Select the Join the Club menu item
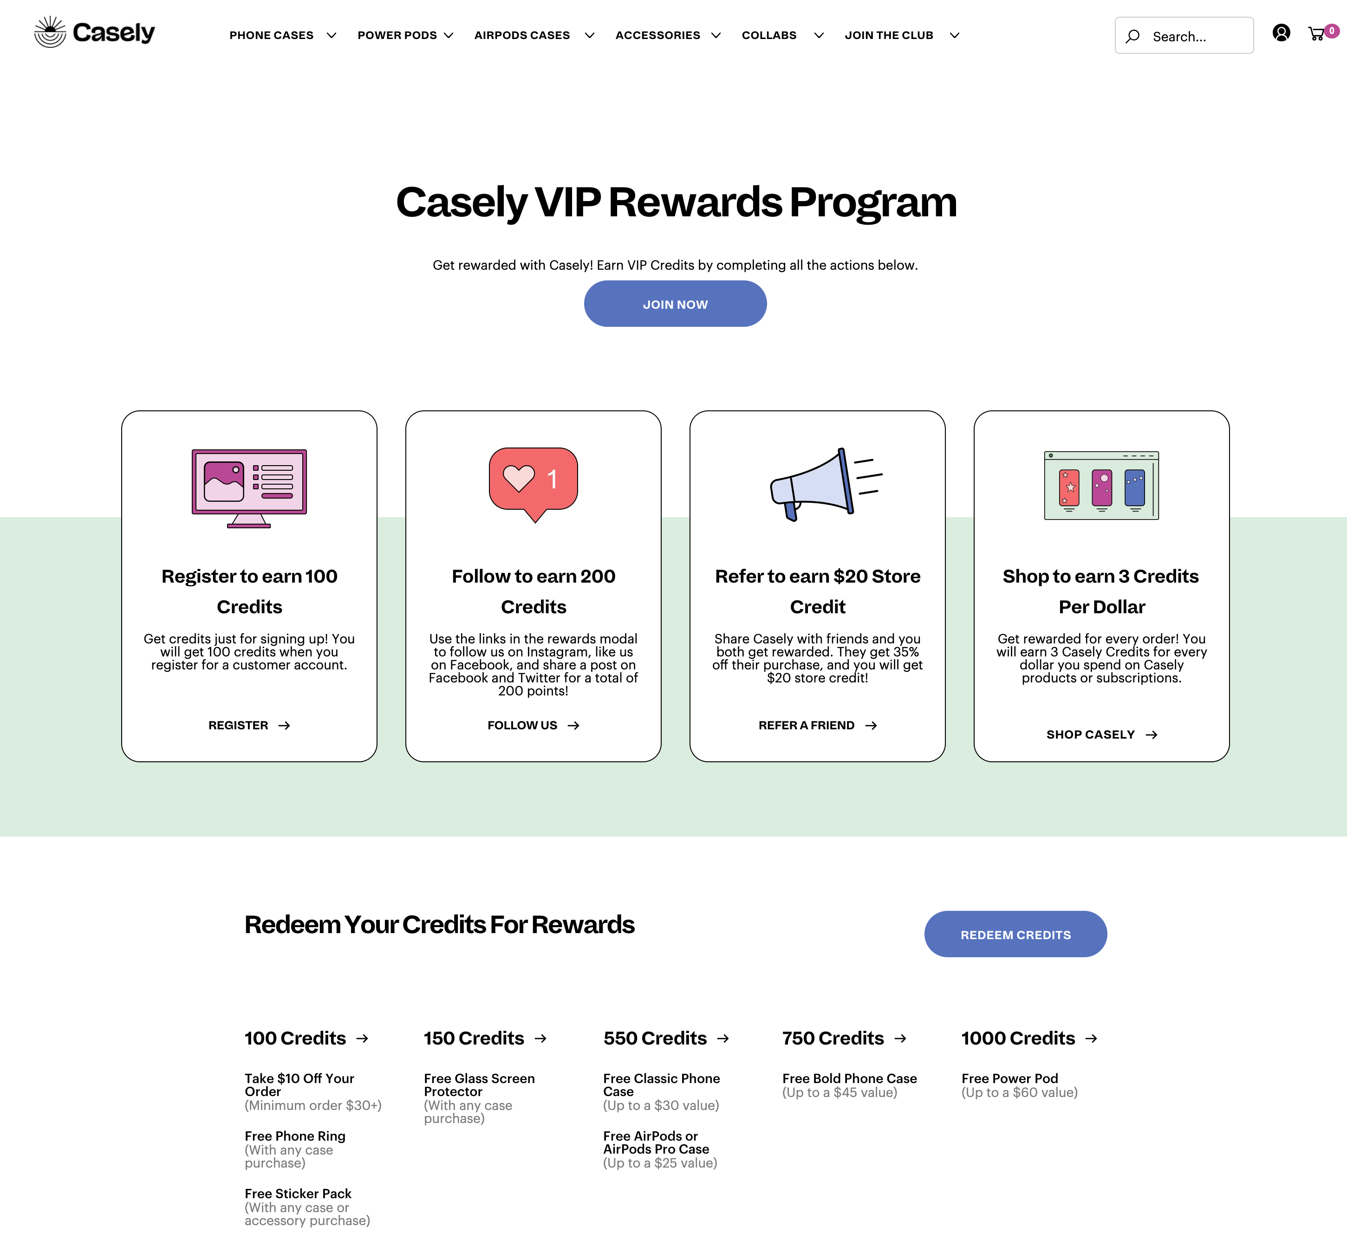1347x1259 pixels. point(889,34)
